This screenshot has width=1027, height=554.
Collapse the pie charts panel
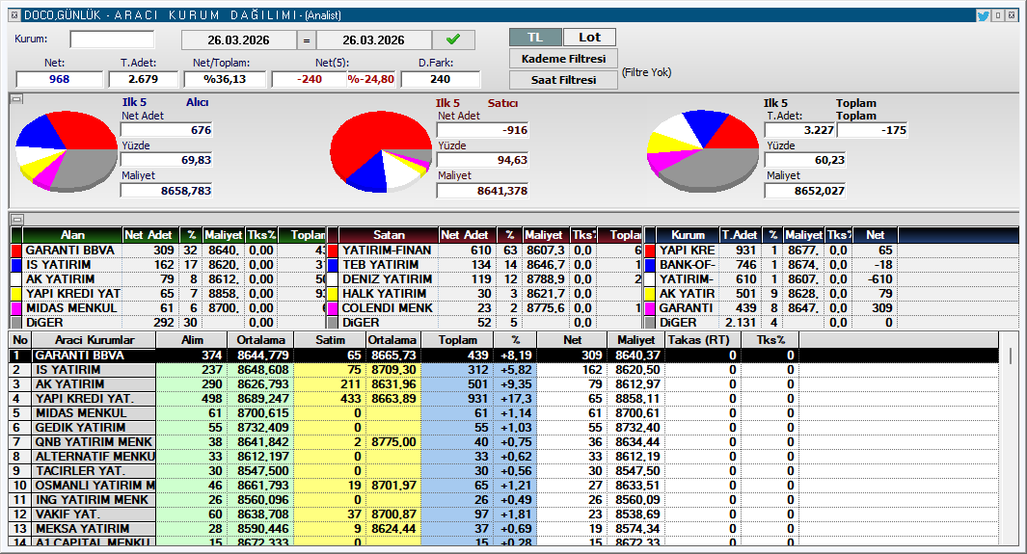[15, 99]
